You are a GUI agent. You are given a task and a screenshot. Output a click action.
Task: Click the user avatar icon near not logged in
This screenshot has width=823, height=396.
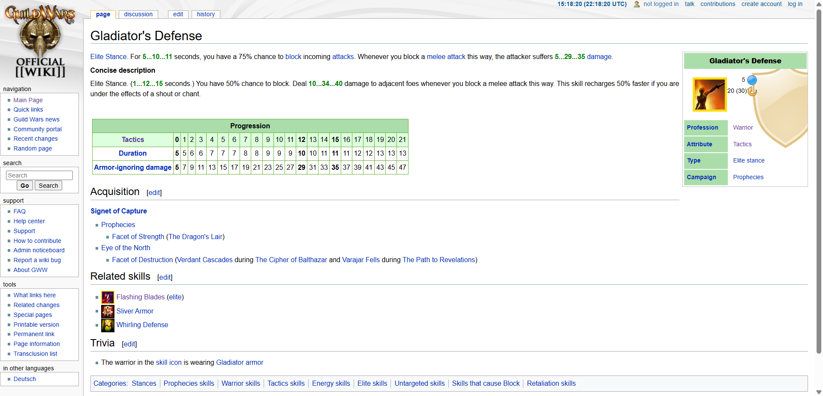click(x=637, y=4)
